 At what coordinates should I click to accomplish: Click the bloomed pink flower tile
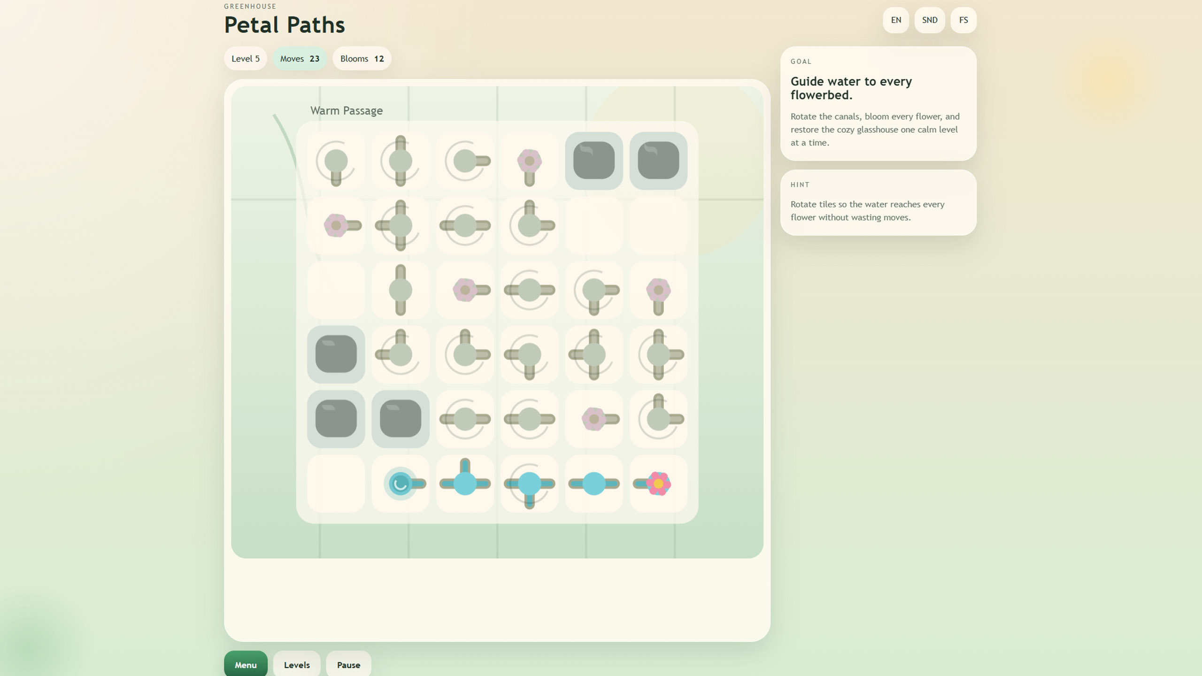[x=658, y=484]
